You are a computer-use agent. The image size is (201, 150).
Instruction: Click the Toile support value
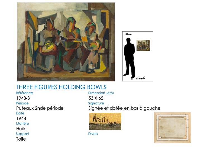pyautogui.click(x=21, y=139)
